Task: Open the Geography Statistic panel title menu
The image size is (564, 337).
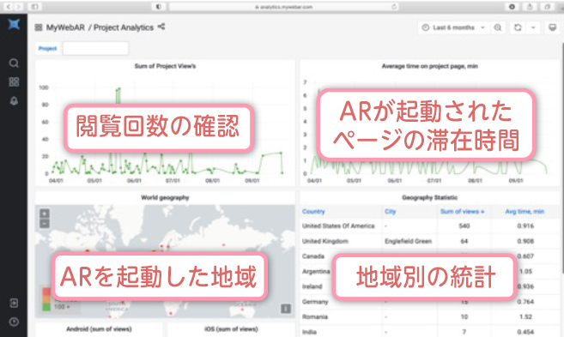Action: pos(430,197)
